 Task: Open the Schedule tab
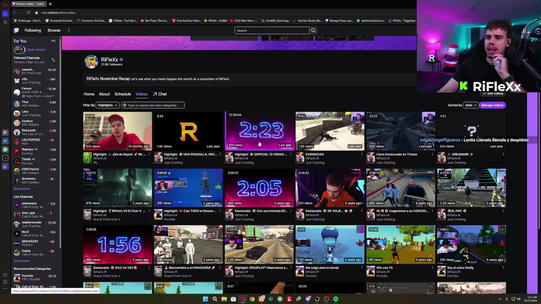click(x=123, y=94)
